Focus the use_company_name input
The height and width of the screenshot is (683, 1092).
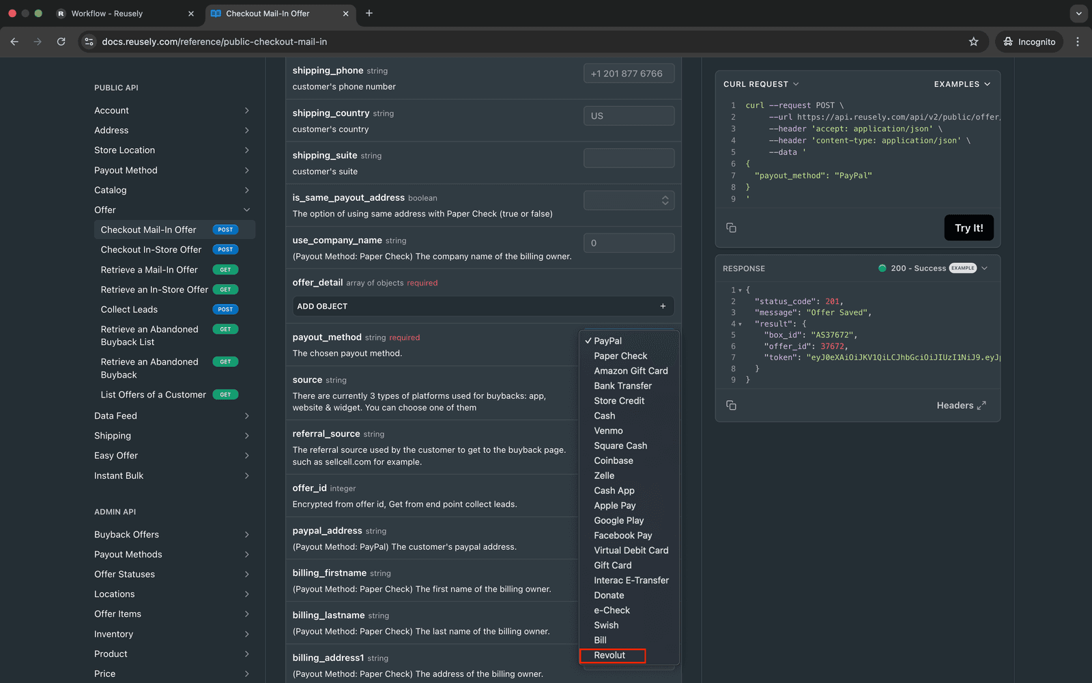click(x=629, y=242)
